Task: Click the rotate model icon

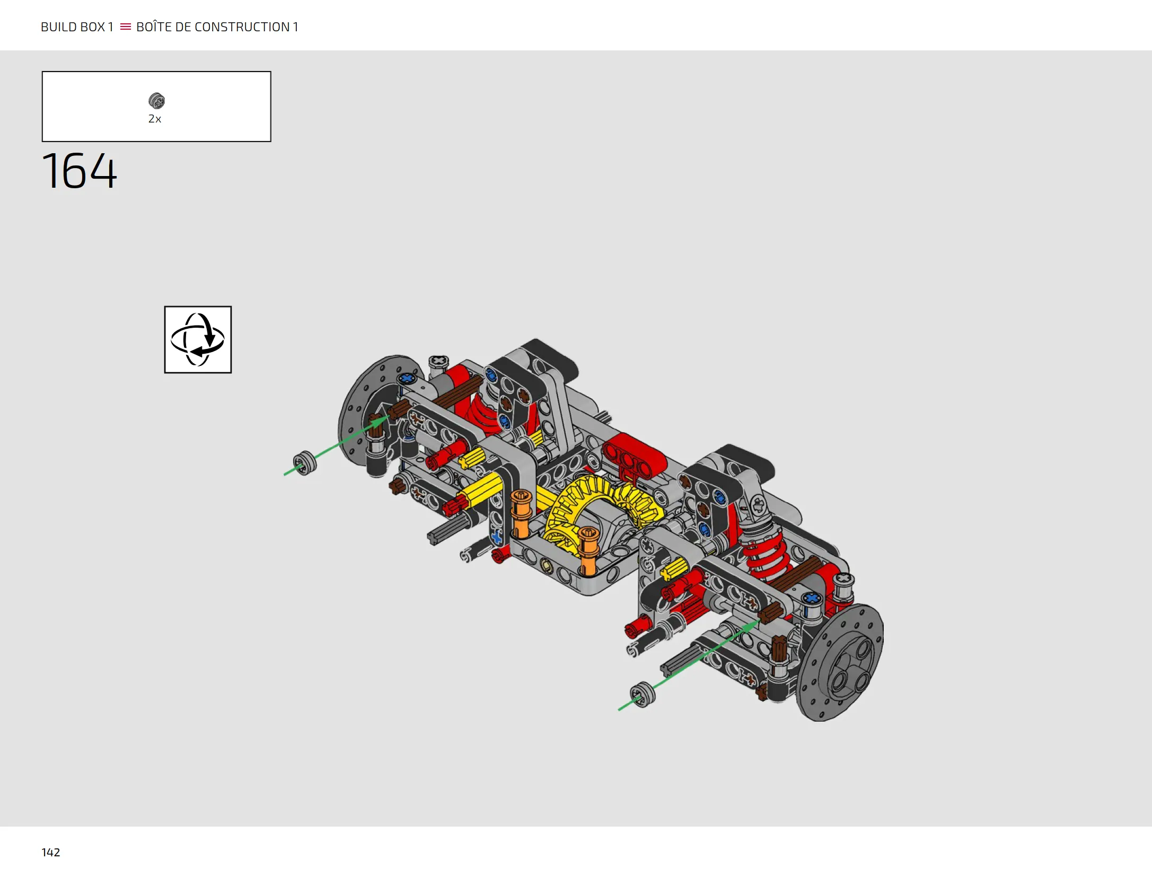Action: [198, 339]
